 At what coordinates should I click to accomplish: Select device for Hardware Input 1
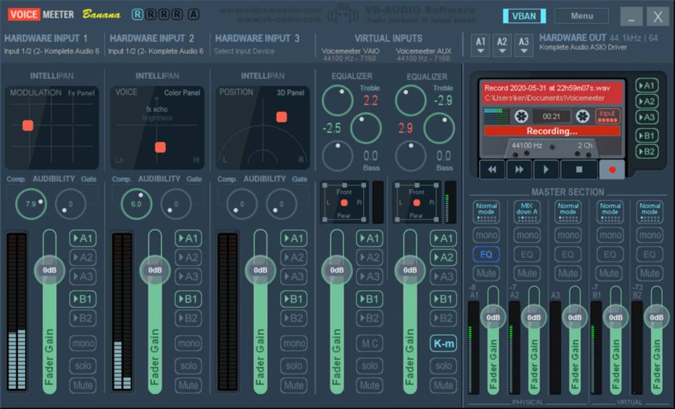click(52, 51)
